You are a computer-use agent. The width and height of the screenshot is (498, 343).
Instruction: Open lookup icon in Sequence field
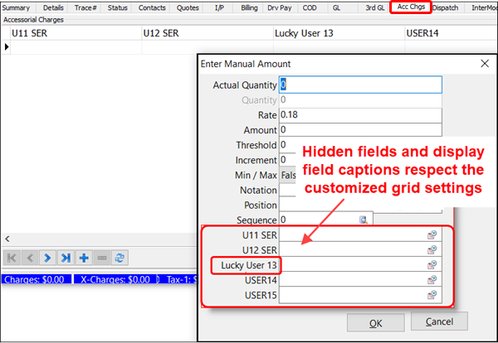(364, 220)
